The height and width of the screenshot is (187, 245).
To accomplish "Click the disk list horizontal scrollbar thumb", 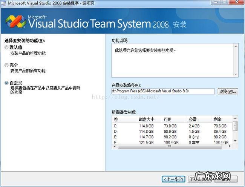I will tap(170, 146).
